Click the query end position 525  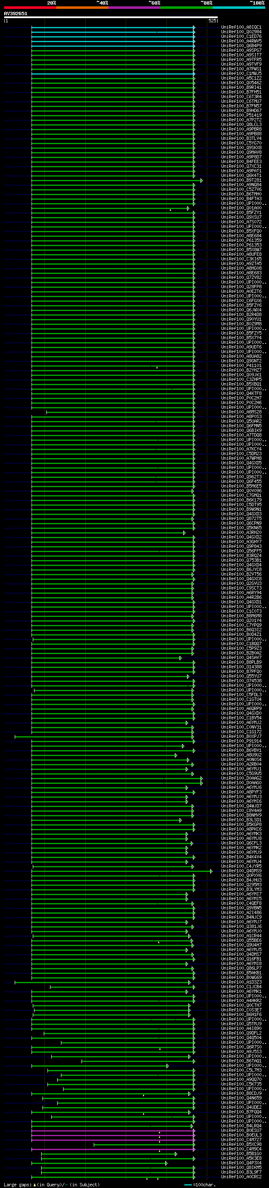coord(212,21)
